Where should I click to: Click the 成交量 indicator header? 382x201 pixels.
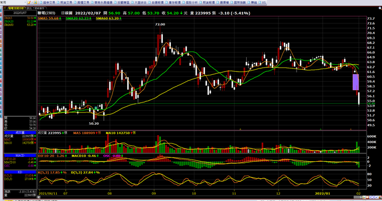[20, 133]
